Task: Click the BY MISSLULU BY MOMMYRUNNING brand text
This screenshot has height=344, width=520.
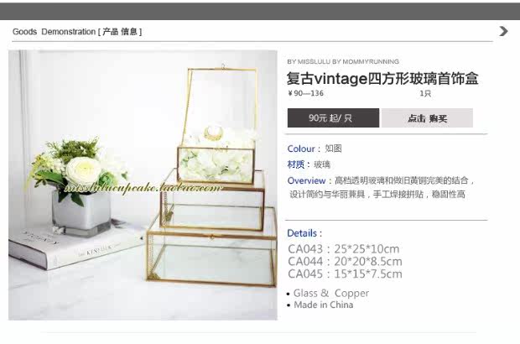Action: [x=343, y=62]
